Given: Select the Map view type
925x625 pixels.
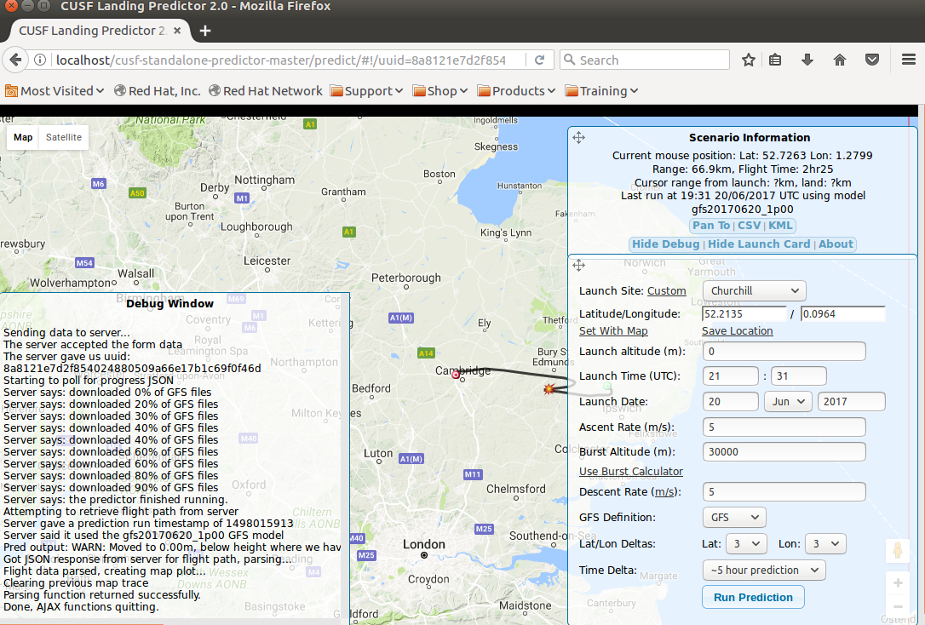Looking at the screenshot, I should tap(23, 137).
